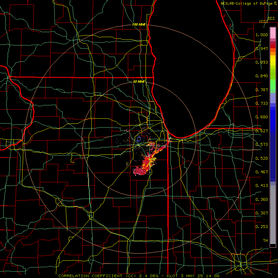Image resolution: width=278 pixels, height=278 pixels.
Task: Click the 0.307 scale value
Action: coord(262,213)
